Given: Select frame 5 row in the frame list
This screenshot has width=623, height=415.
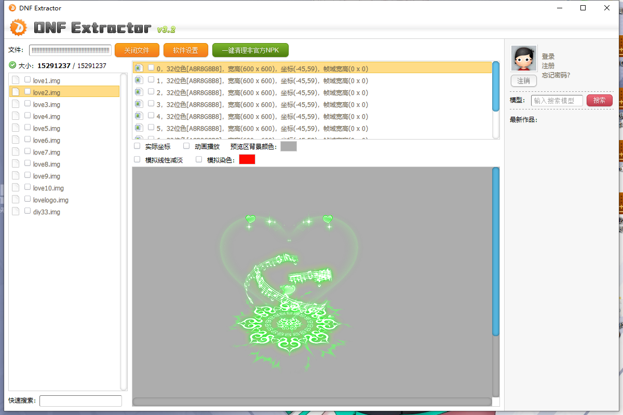Looking at the screenshot, I should (x=312, y=128).
